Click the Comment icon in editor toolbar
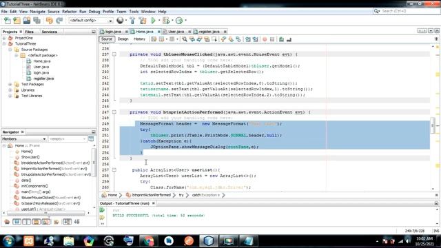 (281, 39)
